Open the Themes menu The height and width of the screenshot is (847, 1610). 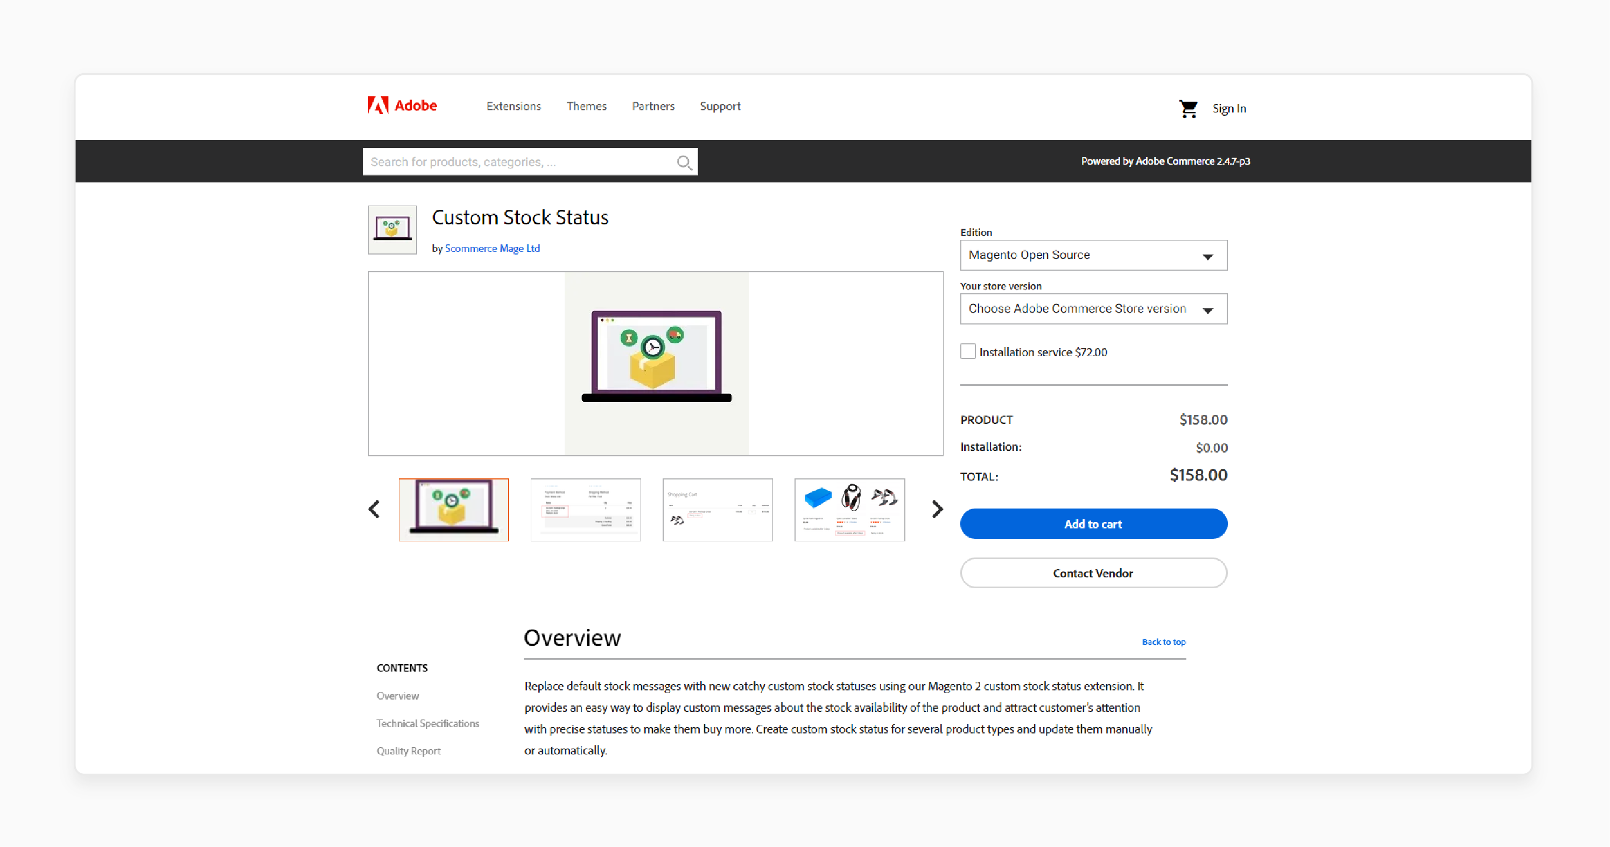586,106
